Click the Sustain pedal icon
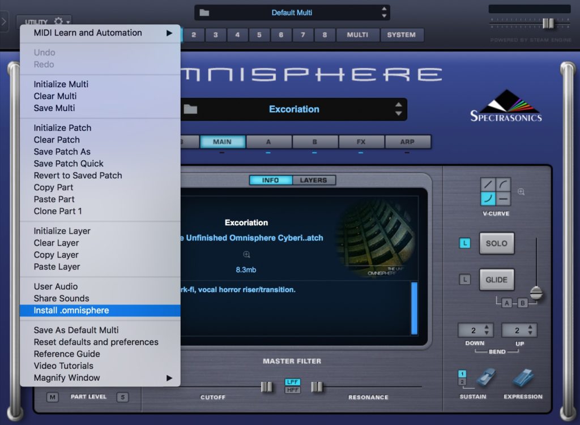The width and height of the screenshot is (580, 425). (x=485, y=378)
